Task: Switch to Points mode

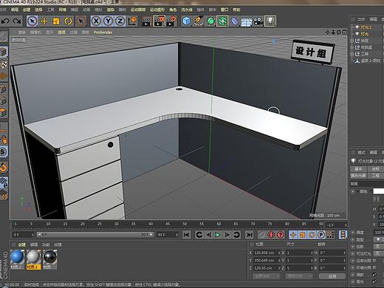Action: tap(4, 88)
